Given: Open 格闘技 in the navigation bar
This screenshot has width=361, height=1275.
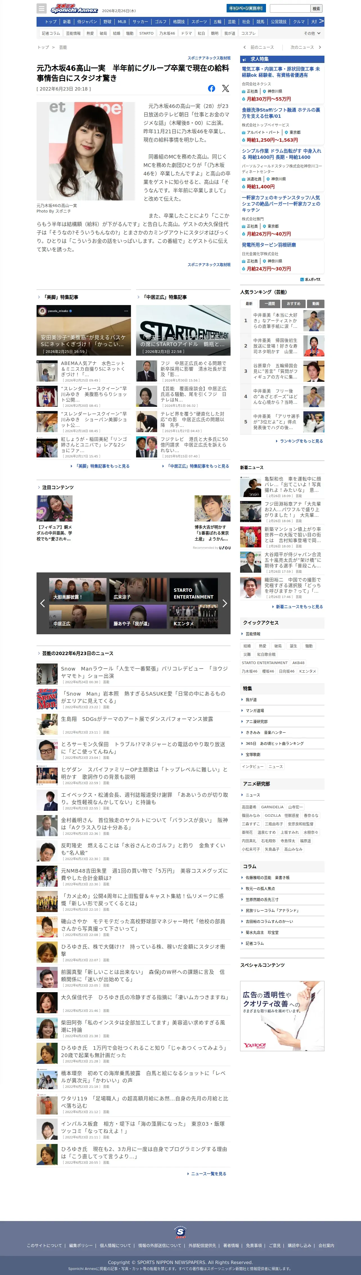Looking at the screenshot, I should point(179,22).
